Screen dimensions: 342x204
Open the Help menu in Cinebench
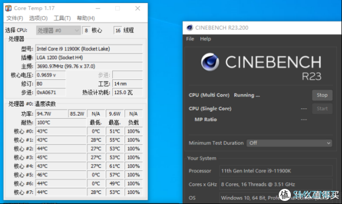coord(205,39)
